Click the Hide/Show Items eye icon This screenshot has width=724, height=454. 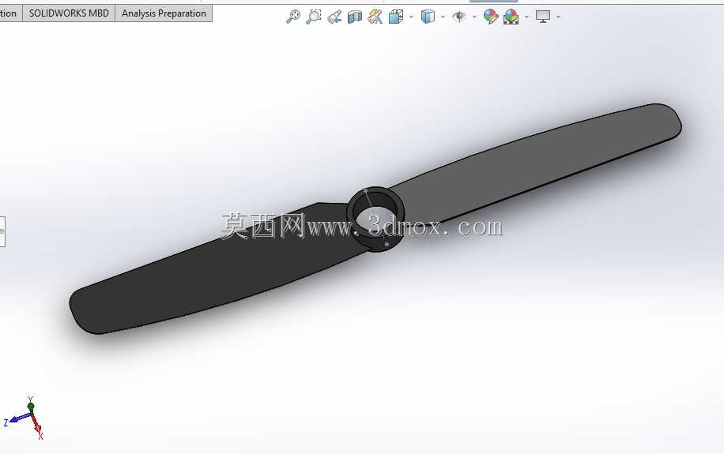coord(459,17)
